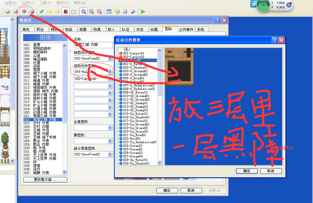Image resolution: width=313 pixels, height=203 pixels.
Task: Click the help button in 自动元件图形 title bar
Action: 275,40
